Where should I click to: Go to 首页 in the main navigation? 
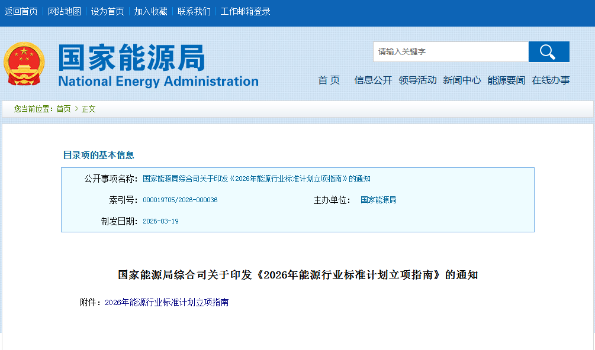[329, 80]
